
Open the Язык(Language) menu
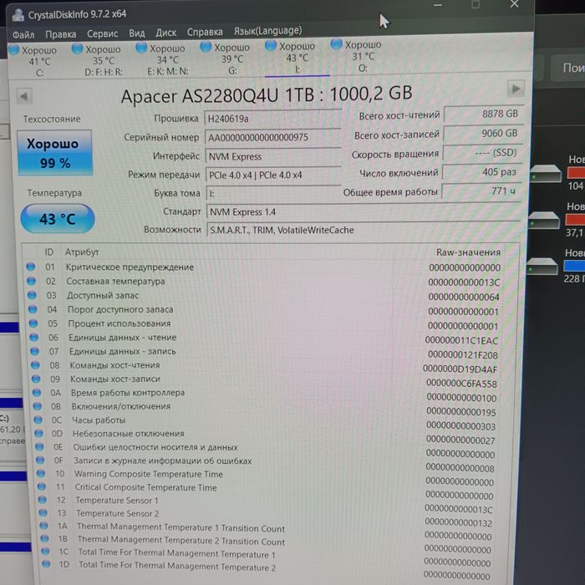(268, 31)
